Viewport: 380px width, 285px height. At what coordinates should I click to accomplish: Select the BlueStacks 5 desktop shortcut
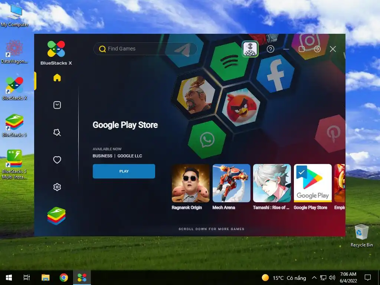coord(14,125)
